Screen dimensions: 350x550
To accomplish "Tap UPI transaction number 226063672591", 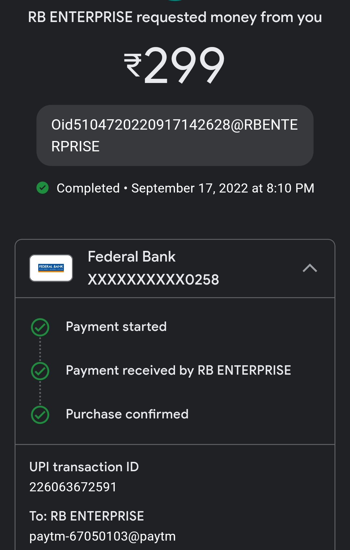I will pos(73,487).
